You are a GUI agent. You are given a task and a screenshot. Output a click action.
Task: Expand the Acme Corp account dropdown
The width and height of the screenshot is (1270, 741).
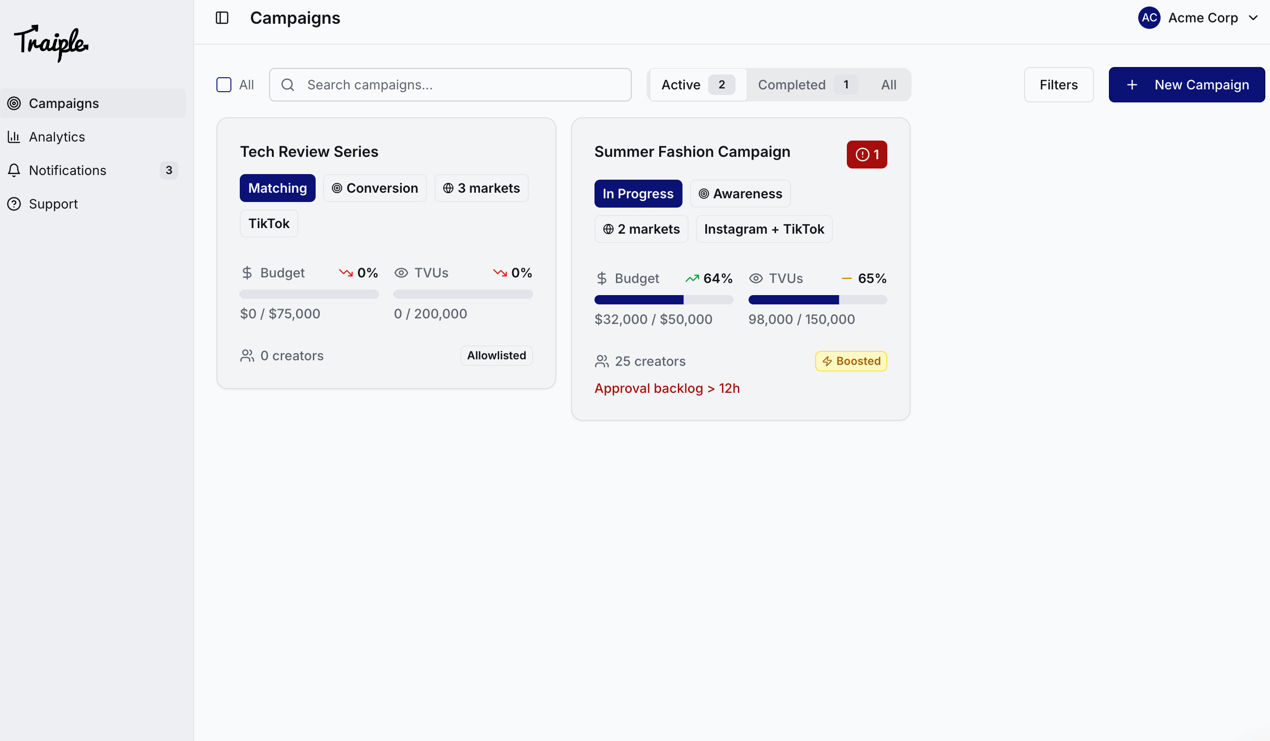pyautogui.click(x=1253, y=18)
